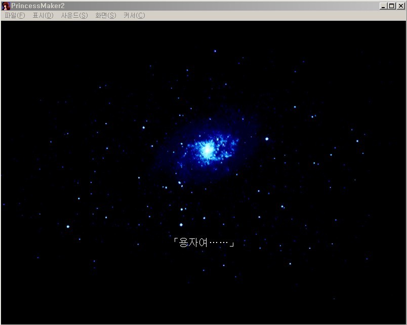Open the 화면(S) menu
Viewport: 407px width, 325px height.
click(x=106, y=16)
